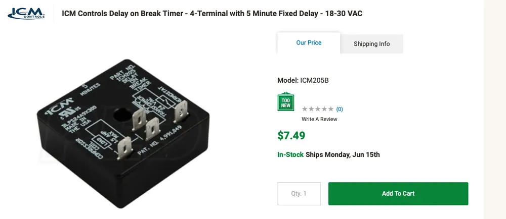Select the third rating star
Screen dimensions: 506x219
point(318,109)
